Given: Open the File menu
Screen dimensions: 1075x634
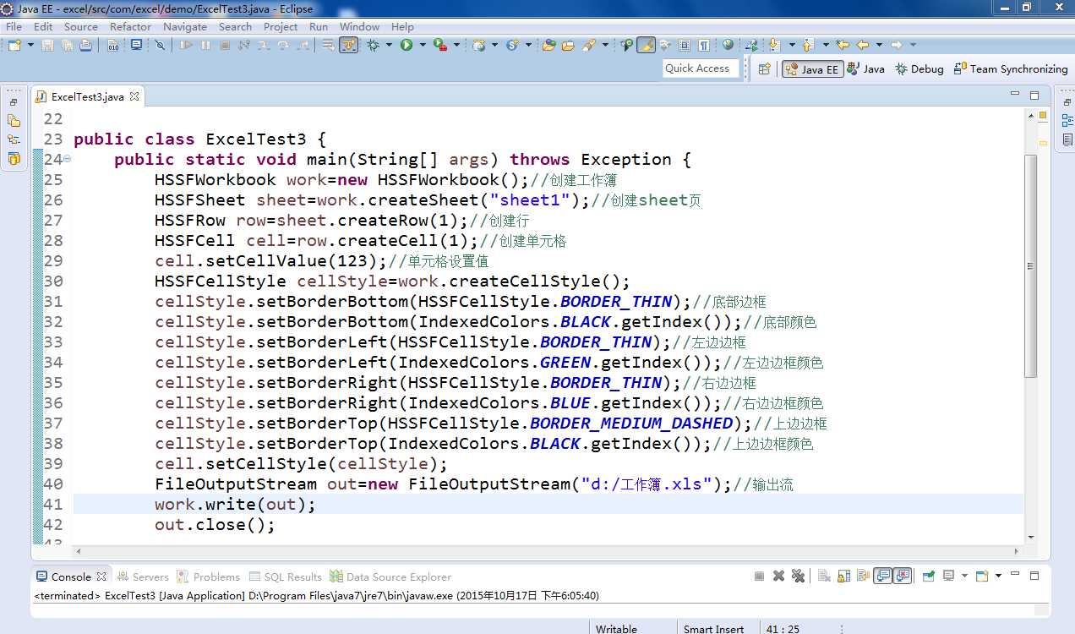Looking at the screenshot, I should coord(14,26).
